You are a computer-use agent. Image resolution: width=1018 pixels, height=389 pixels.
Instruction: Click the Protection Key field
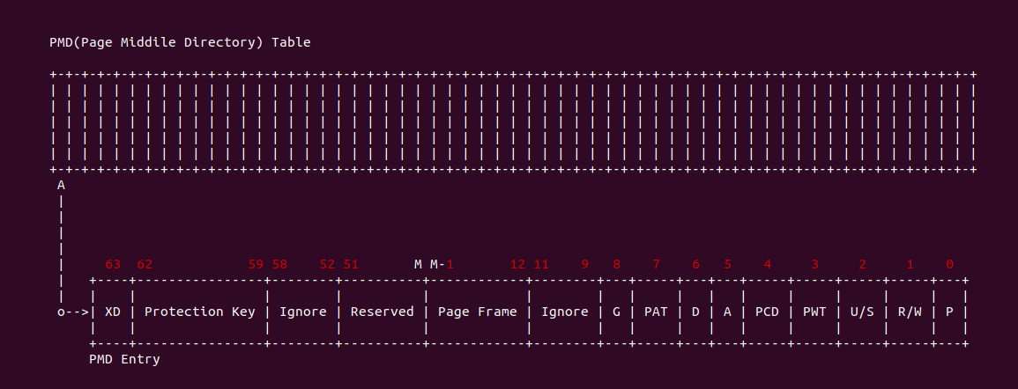click(x=199, y=312)
